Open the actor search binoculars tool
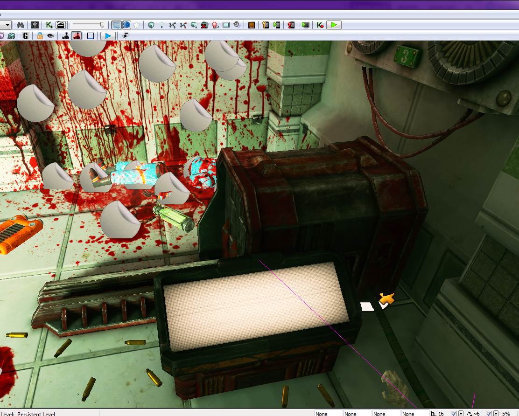519x416 pixels. click(20, 25)
